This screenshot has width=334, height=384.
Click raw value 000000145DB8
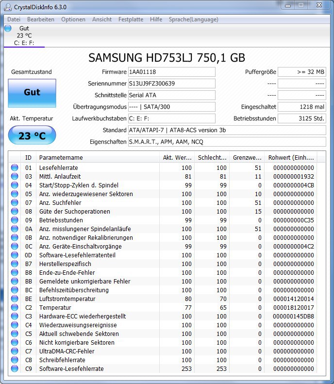click(x=293, y=316)
